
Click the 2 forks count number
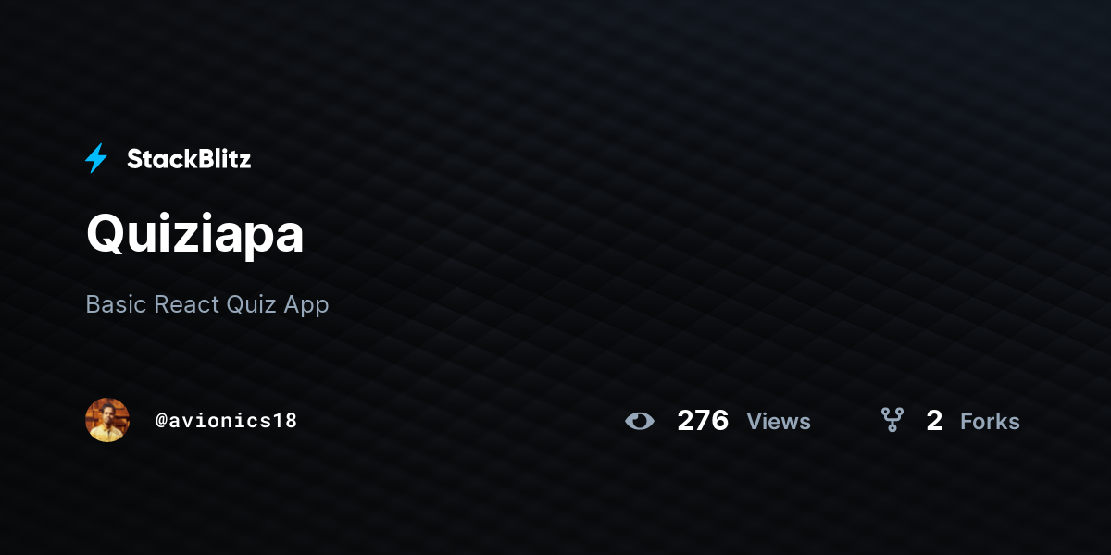click(934, 421)
